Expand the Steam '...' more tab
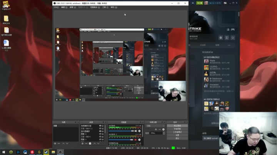 pyautogui.click(x=229, y=45)
